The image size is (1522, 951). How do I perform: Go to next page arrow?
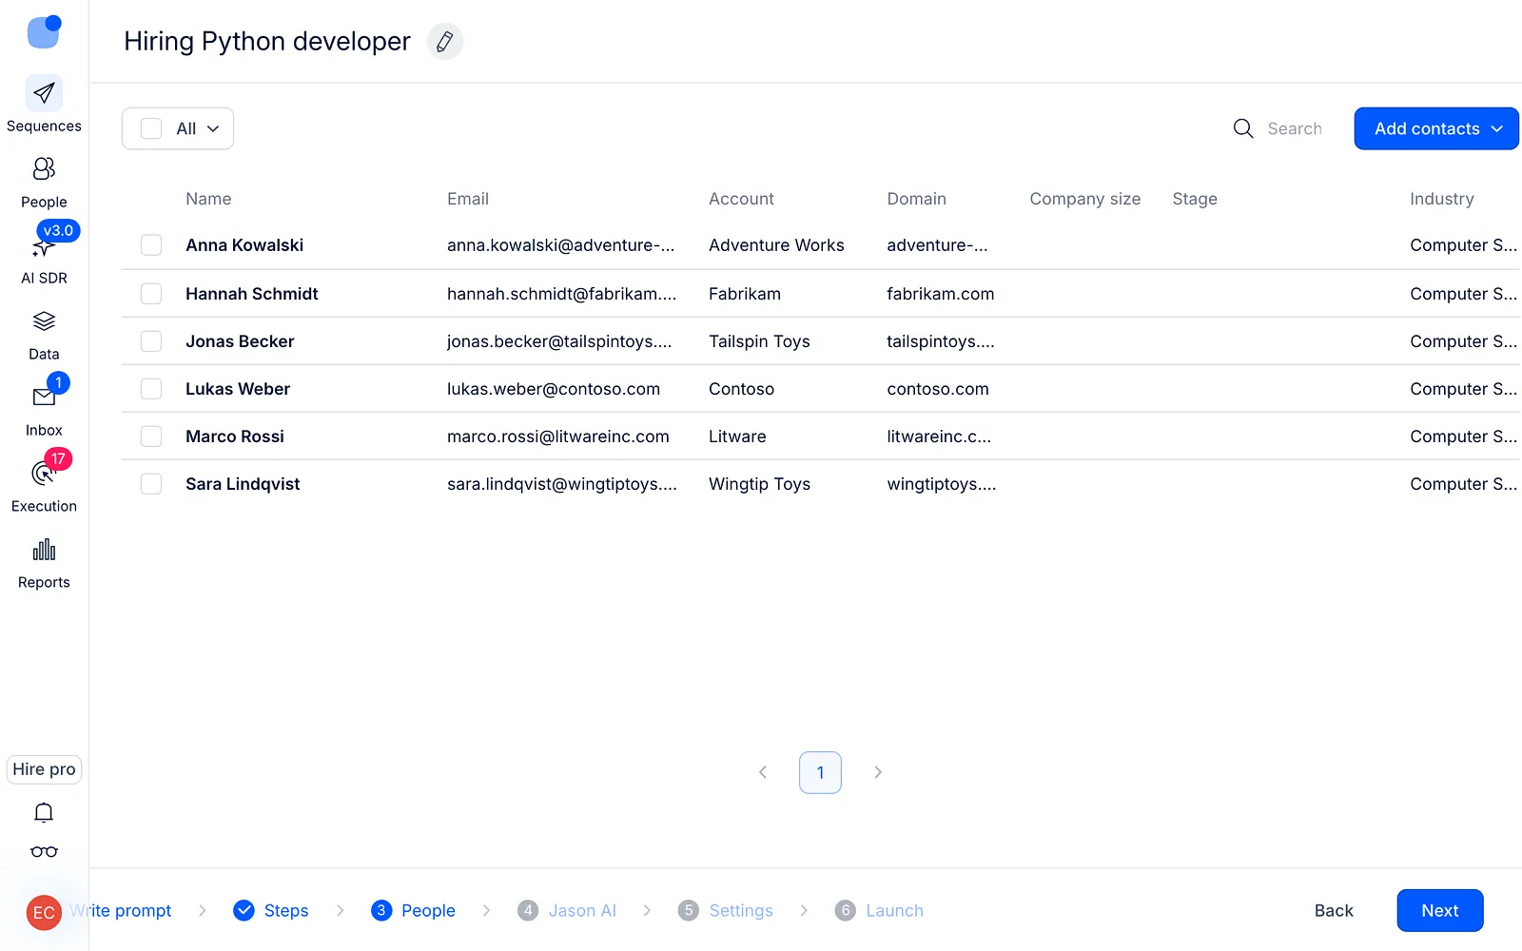[878, 772]
